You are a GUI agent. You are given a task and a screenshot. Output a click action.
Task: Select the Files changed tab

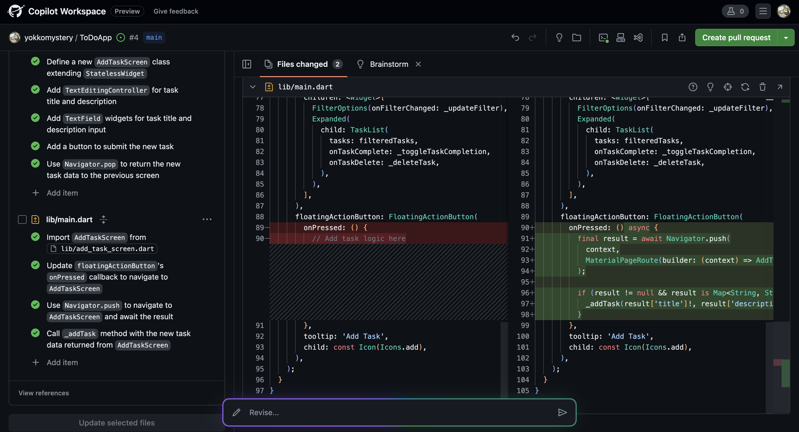point(302,64)
